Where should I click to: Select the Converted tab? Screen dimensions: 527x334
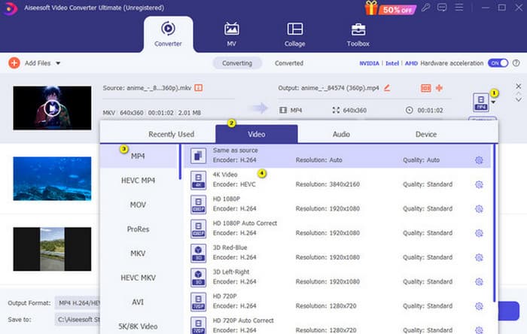coord(289,63)
